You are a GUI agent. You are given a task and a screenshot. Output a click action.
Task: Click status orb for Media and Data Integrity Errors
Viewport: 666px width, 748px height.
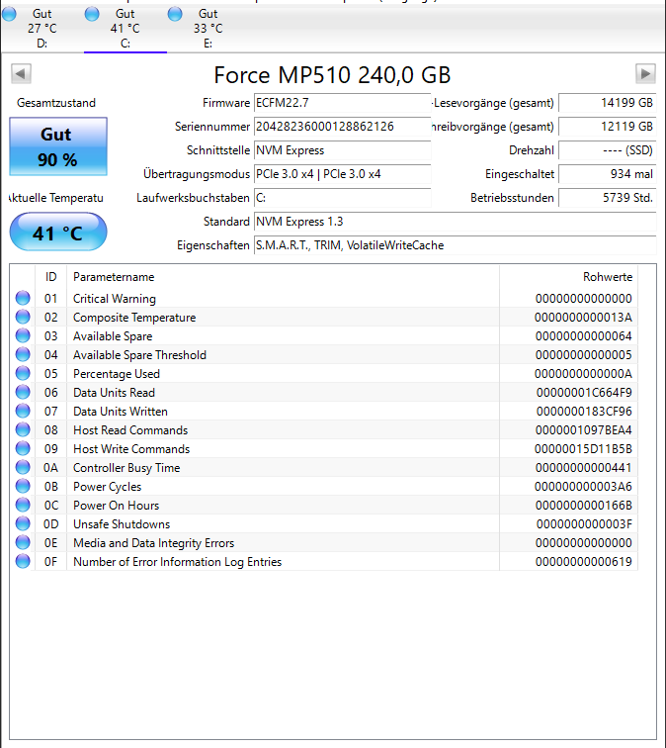point(23,542)
